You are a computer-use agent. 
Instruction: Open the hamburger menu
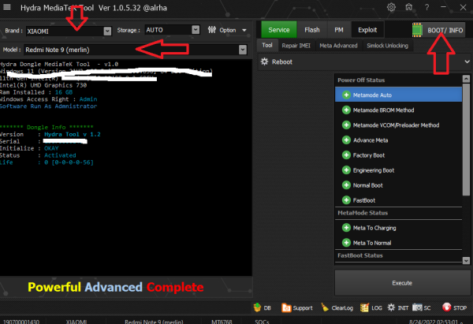click(x=7, y=7)
